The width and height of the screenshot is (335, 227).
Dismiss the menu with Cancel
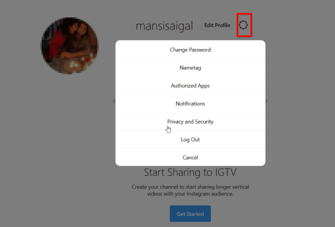click(190, 158)
